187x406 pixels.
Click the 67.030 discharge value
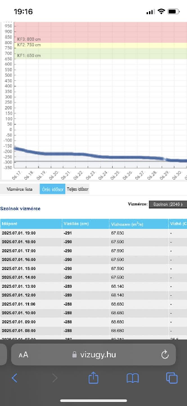coord(118,233)
